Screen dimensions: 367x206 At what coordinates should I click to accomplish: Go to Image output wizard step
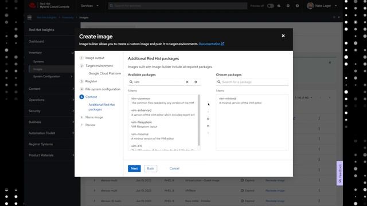pyautogui.click(x=95, y=58)
